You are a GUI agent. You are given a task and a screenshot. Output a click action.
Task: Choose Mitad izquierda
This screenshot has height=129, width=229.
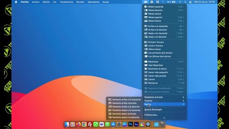(164, 7)
